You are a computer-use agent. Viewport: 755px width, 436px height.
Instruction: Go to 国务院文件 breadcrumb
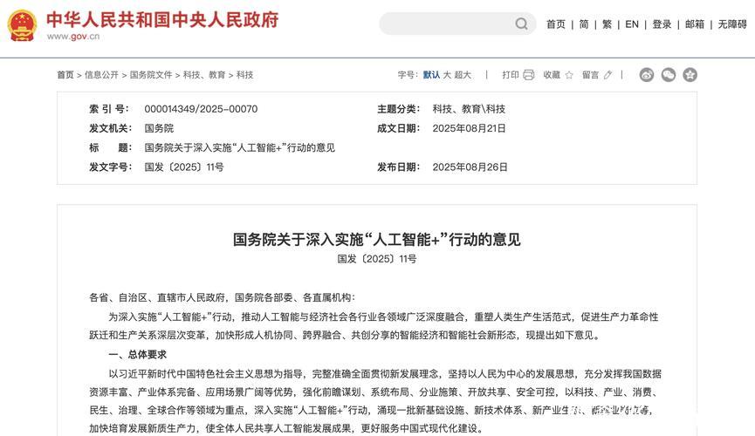tap(151, 75)
